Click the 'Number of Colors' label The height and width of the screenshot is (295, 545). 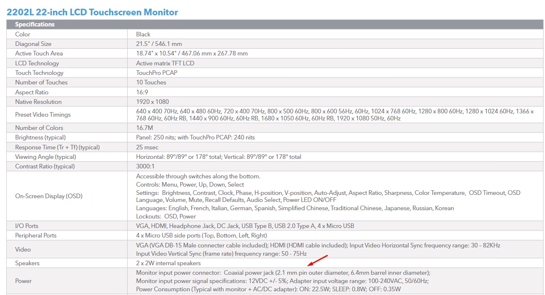[39, 128]
